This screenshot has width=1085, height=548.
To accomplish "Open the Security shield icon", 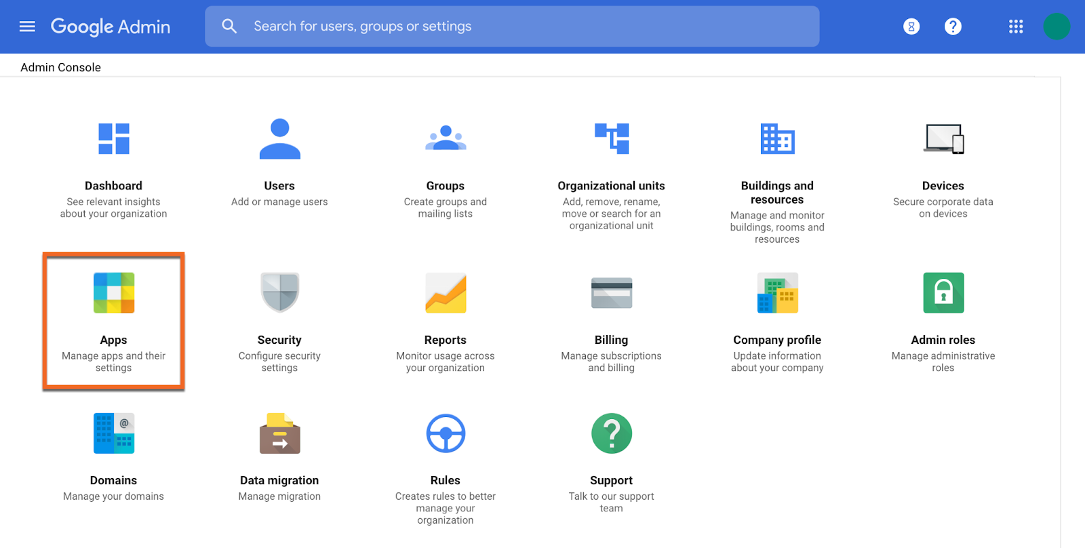I will [279, 293].
